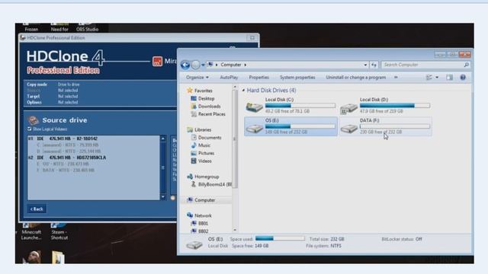Click the Network icon in sidebar
Image resolution: width=488 pixels, height=274 pixels.
(190, 215)
